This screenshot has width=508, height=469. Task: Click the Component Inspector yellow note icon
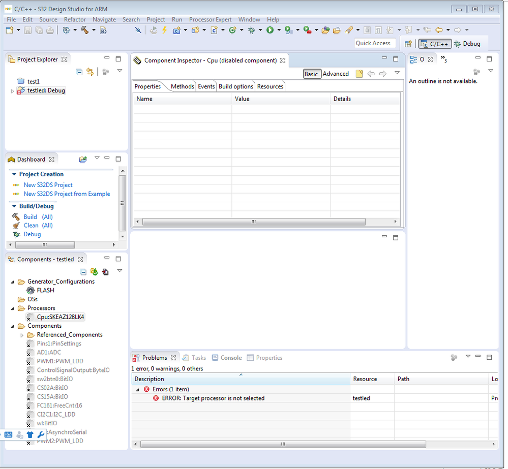click(x=360, y=74)
